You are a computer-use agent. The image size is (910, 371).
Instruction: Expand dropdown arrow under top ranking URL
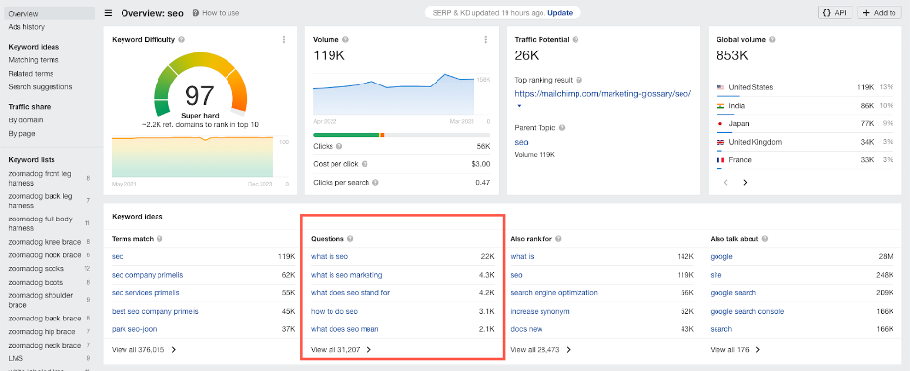pos(519,106)
